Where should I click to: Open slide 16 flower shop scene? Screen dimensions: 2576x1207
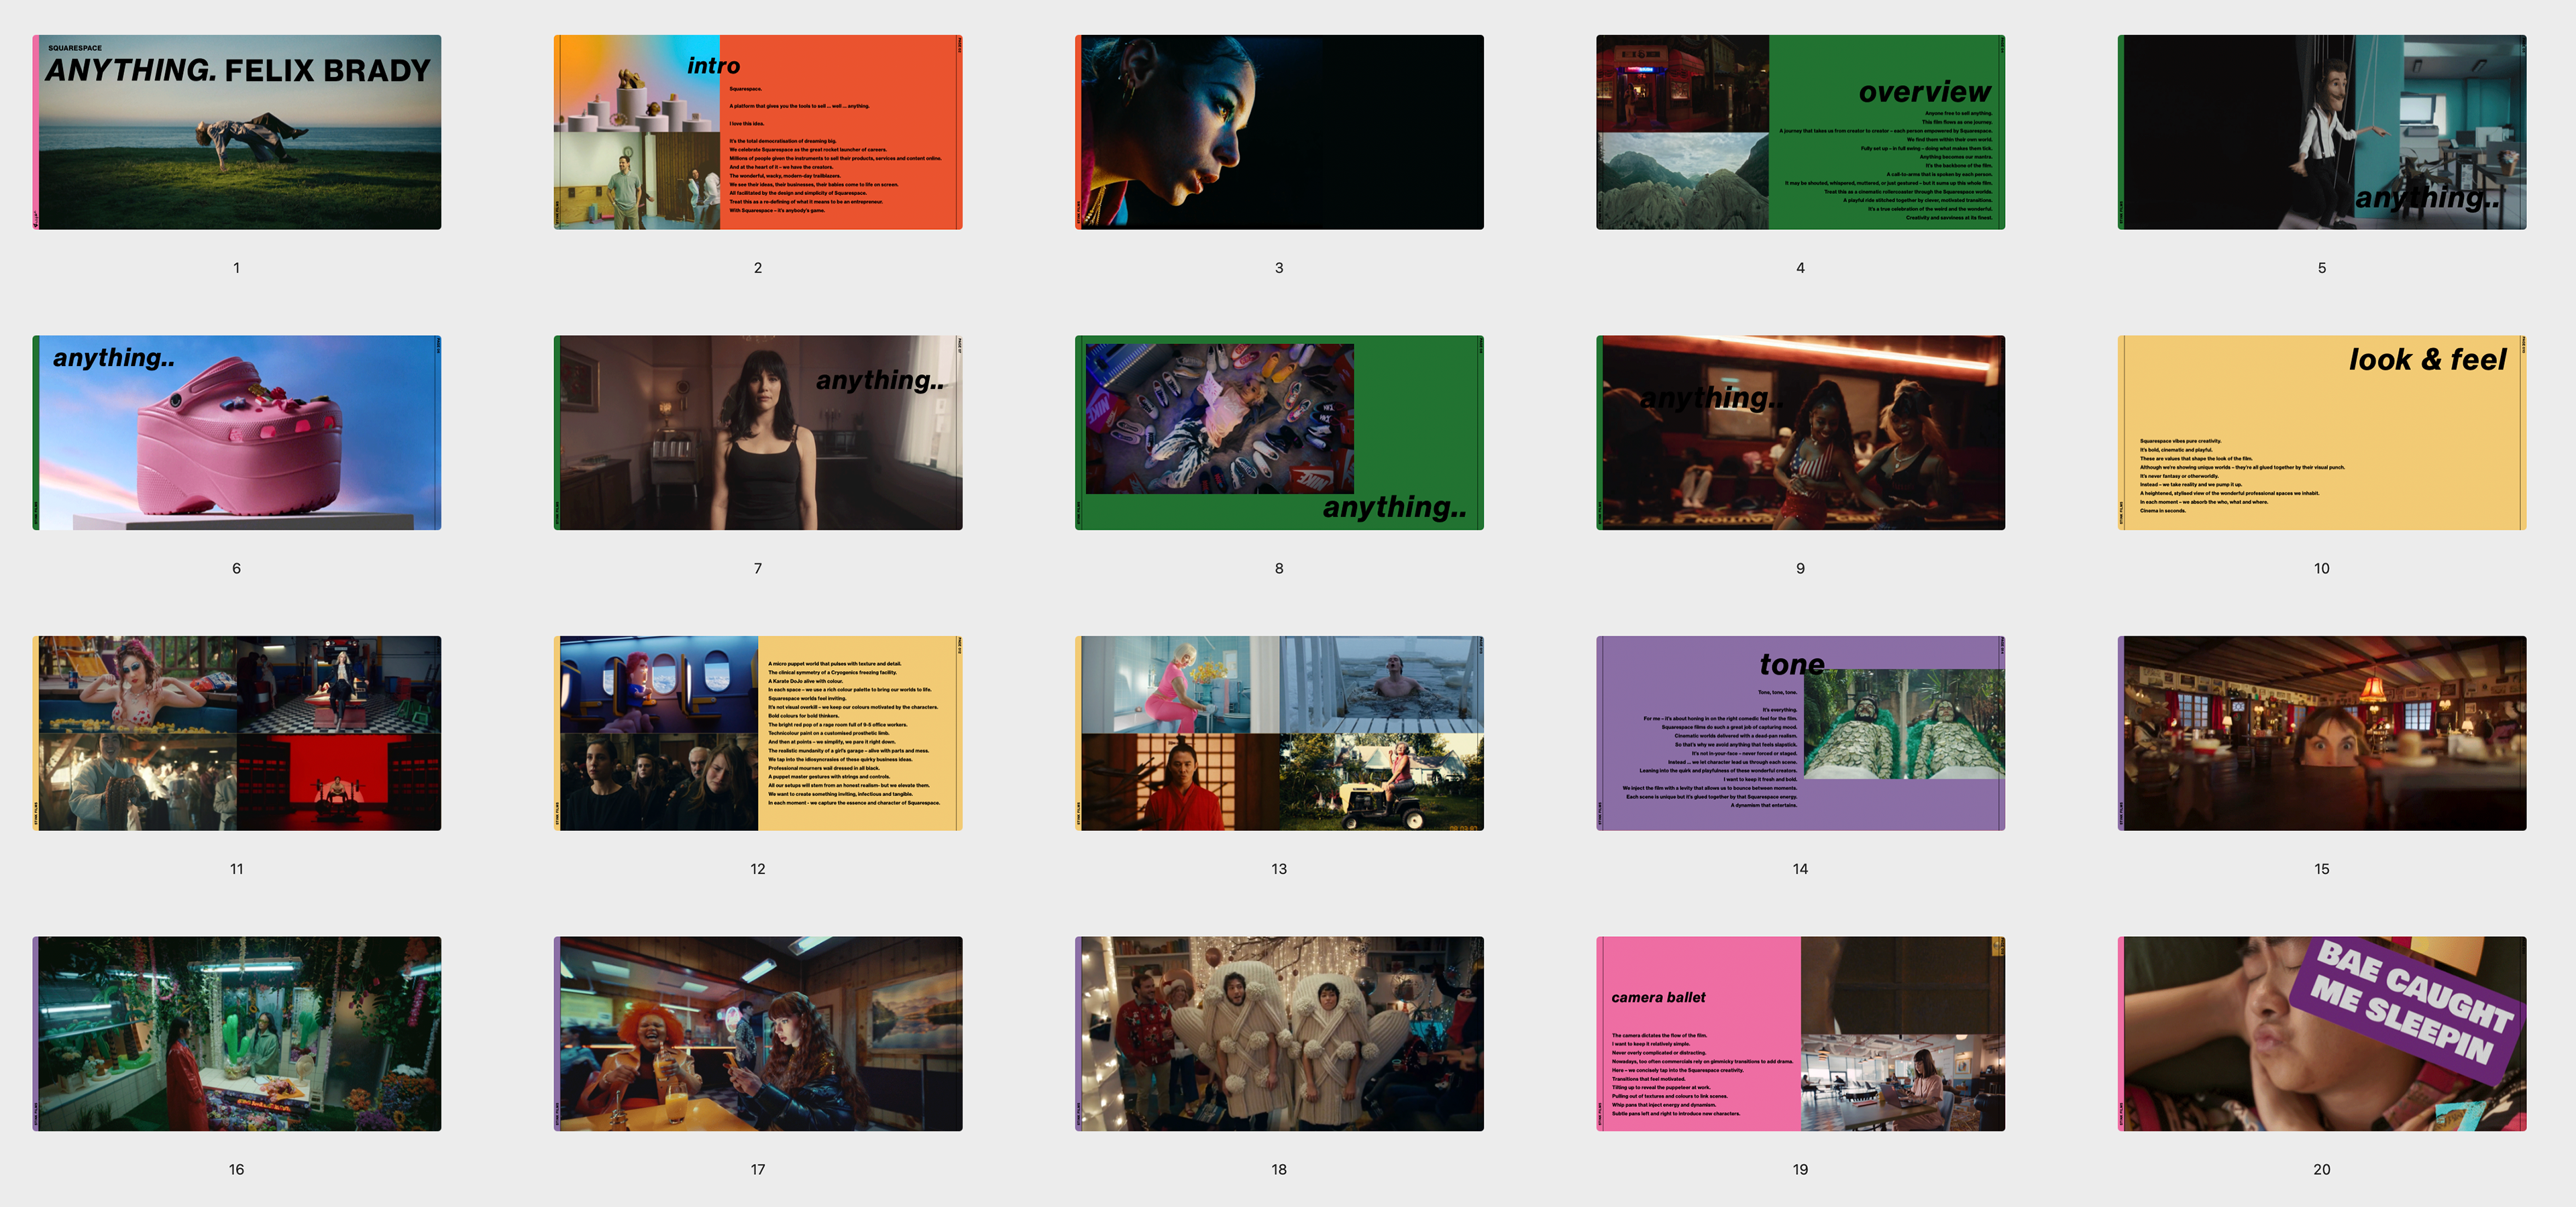(237, 1034)
